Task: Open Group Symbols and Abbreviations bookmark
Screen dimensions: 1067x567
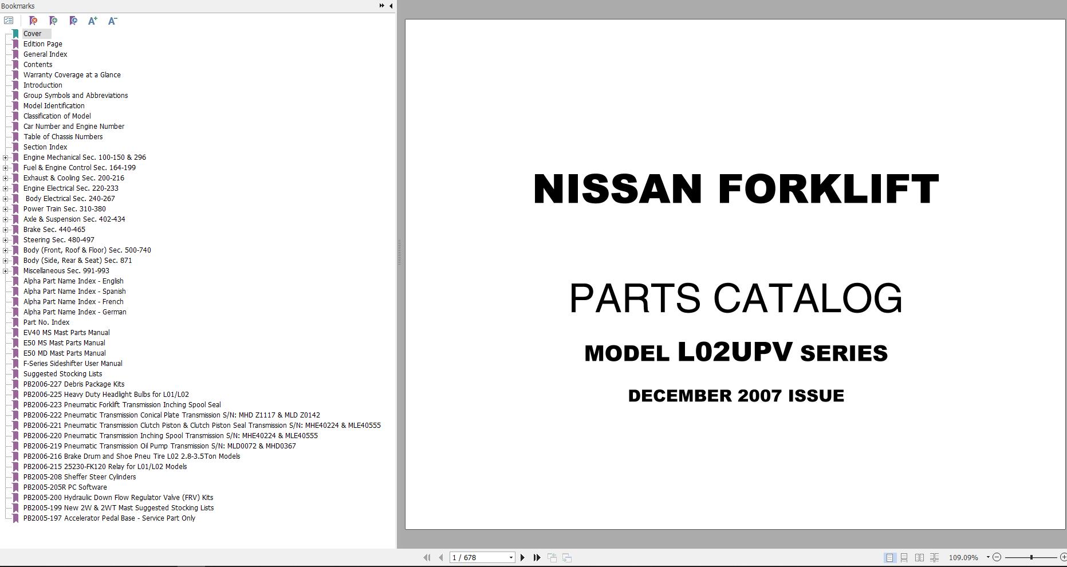Action: pyautogui.click(x=76, y=96)
